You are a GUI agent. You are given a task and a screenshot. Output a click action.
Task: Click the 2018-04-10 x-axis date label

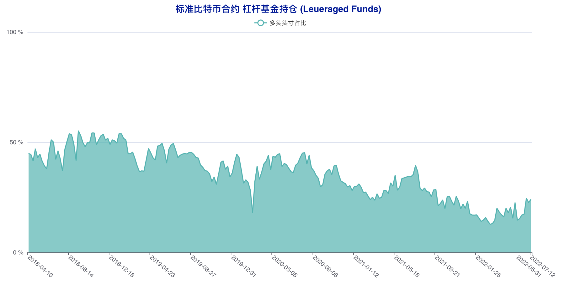pyautogui.click(x=40, y=267)
